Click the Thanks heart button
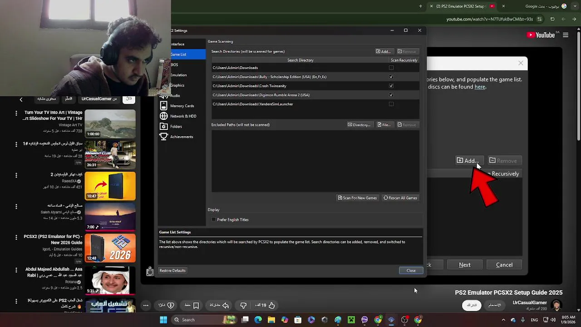581x327 pixels. [166, 305]
